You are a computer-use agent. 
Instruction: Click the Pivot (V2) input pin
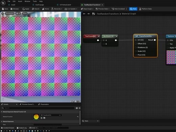tap(136, 55)
